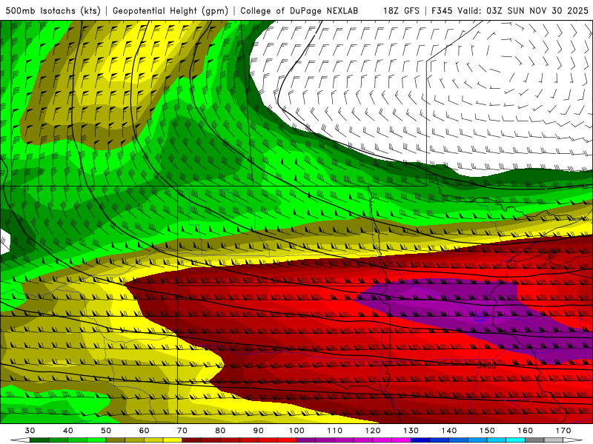Click the gray 160-165 kt colorbar swatch
This screenshot has height=444, width=593.
534,440
